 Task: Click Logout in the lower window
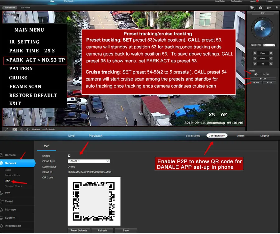265,136
